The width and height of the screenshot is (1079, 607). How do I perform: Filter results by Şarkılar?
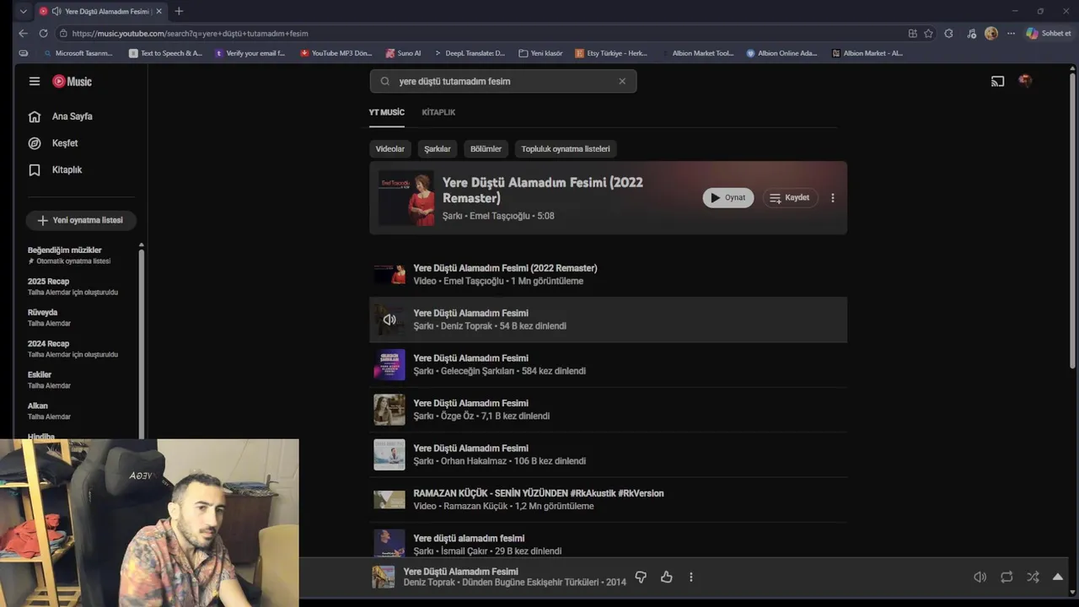[x=438, y=149]
